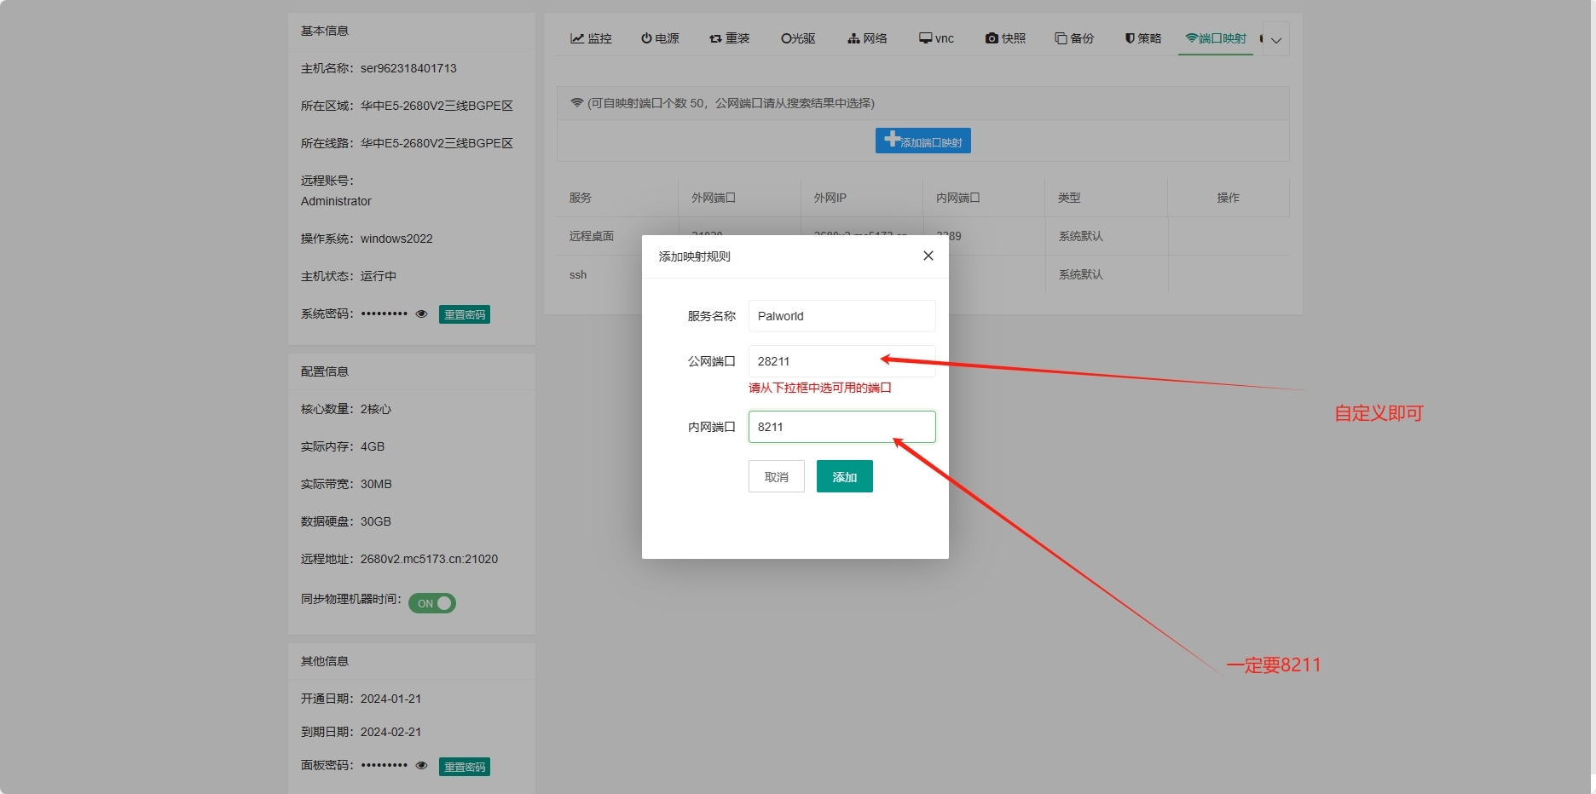Toggle 同步物理机器时间 ON switch
This screenshot has height=794, width=1596.
(x=432, y=603)
